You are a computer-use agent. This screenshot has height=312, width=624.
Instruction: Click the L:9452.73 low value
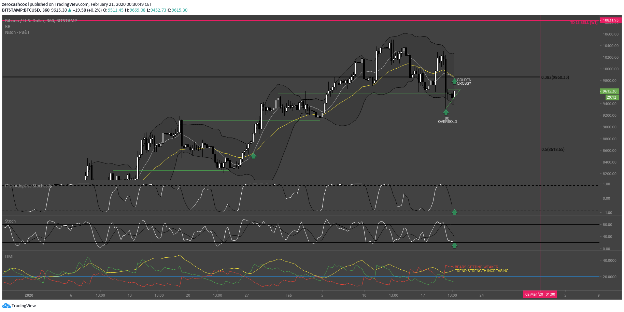coord(156,10)
